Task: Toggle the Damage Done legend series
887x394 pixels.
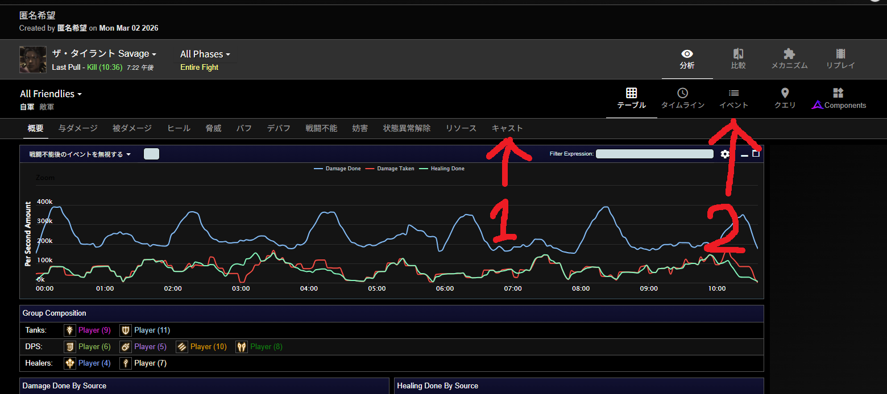Action: [339, 169]
